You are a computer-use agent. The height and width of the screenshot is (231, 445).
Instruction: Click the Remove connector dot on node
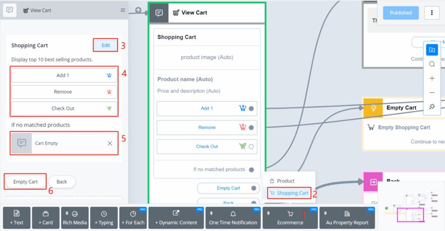point(251,127)
